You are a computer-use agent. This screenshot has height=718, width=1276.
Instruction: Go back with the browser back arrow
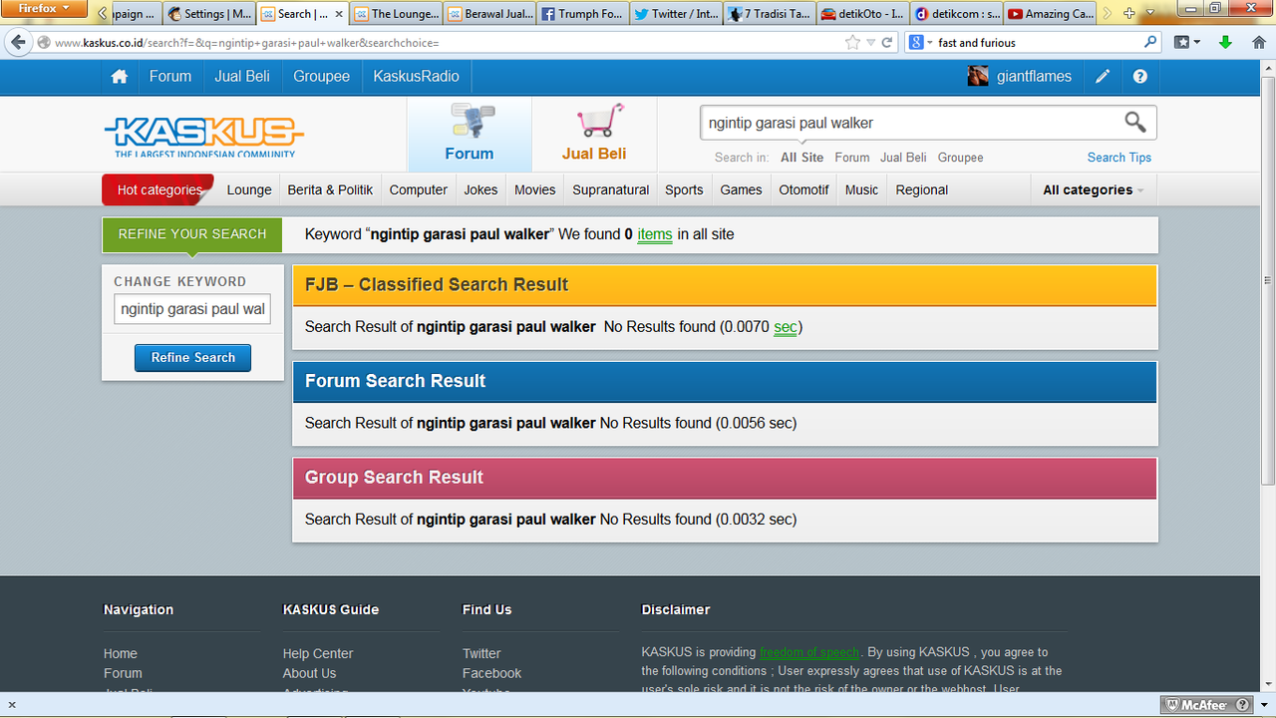(18, 43)
